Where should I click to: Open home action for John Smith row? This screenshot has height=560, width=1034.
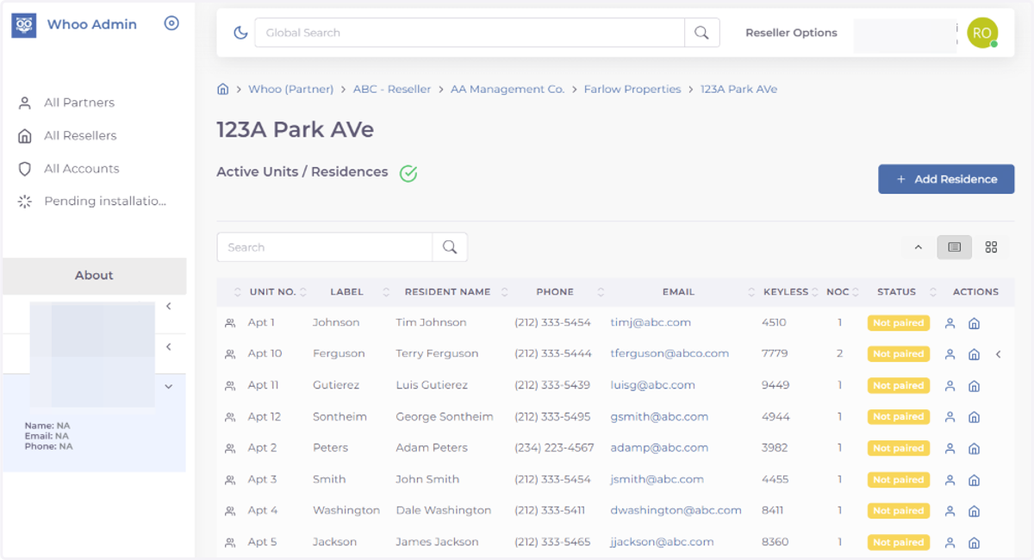(x=975, y=480)
